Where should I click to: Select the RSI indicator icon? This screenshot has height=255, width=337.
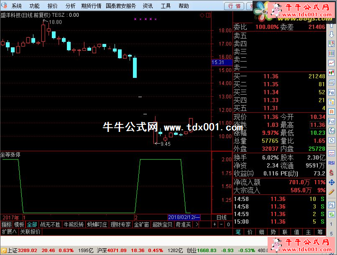(332, 163)
